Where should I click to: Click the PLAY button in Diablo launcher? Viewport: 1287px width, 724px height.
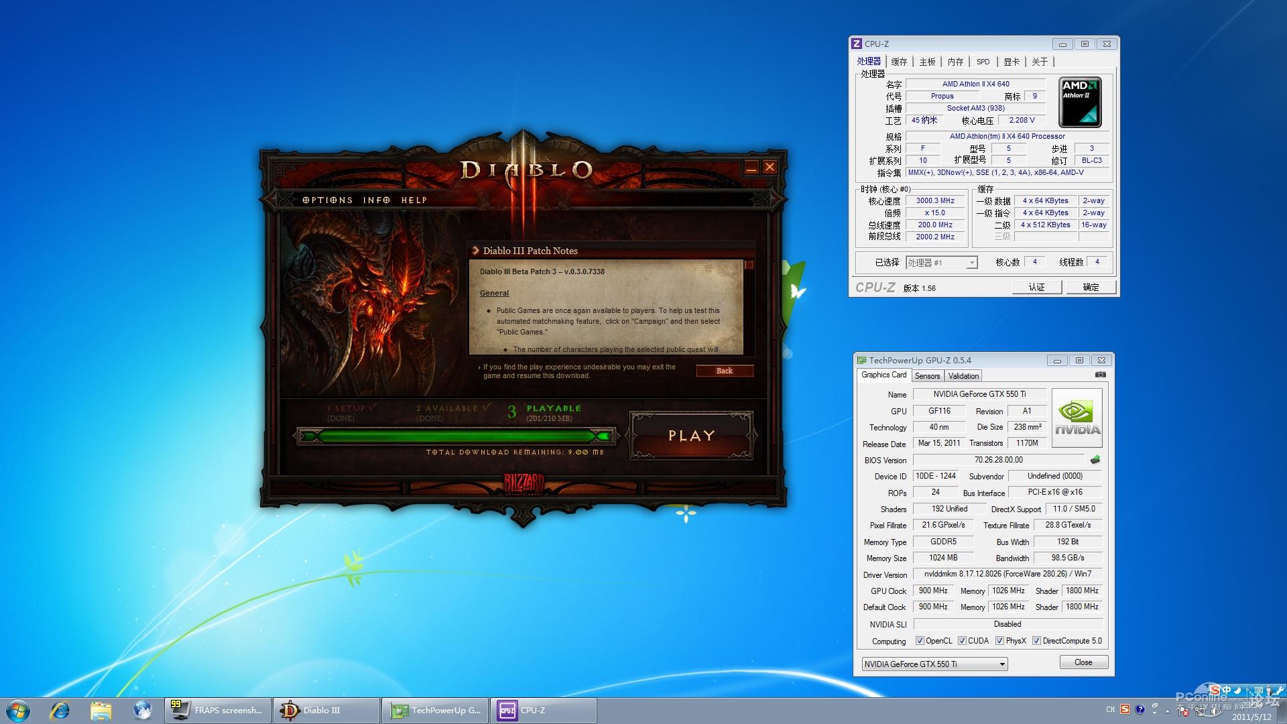[x=692, y=436]
